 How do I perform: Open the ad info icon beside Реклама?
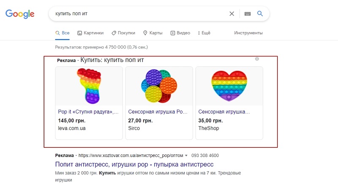[x=257, y=59]
